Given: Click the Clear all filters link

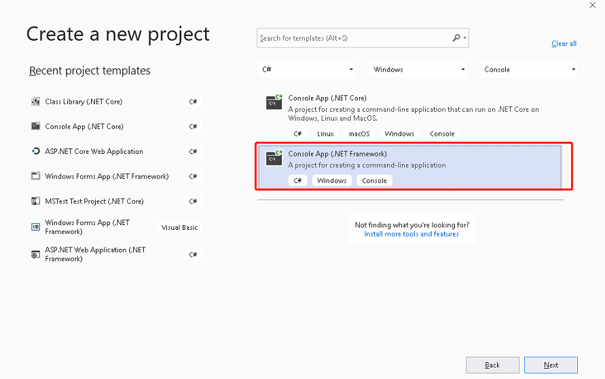Looking at the screenshot, I should pyautogui.click(x=564, y=43).
